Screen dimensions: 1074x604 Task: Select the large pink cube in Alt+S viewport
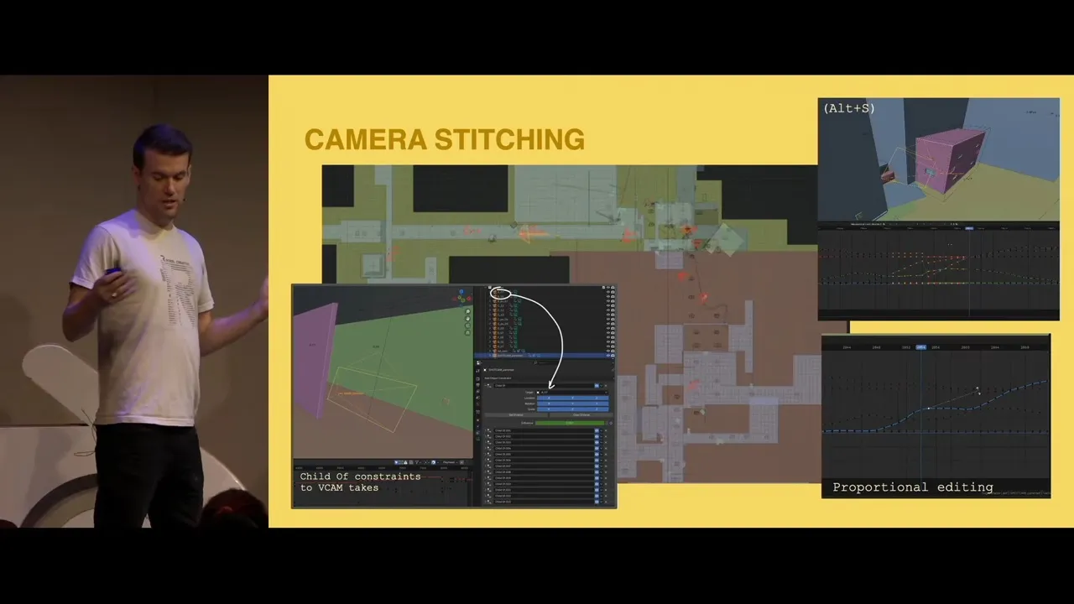tap(950, 159)
